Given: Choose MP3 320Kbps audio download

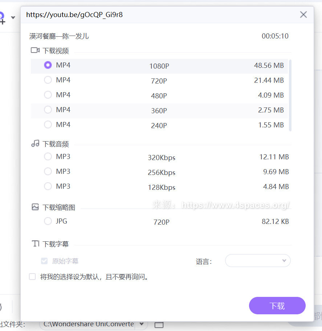Looking at the screenshot, I should click(48, 156).
